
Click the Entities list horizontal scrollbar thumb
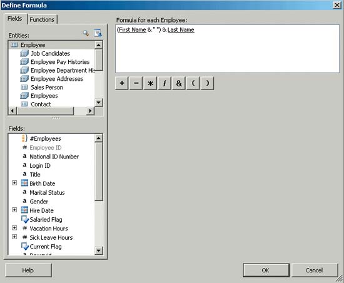click(x=45, y=111)
